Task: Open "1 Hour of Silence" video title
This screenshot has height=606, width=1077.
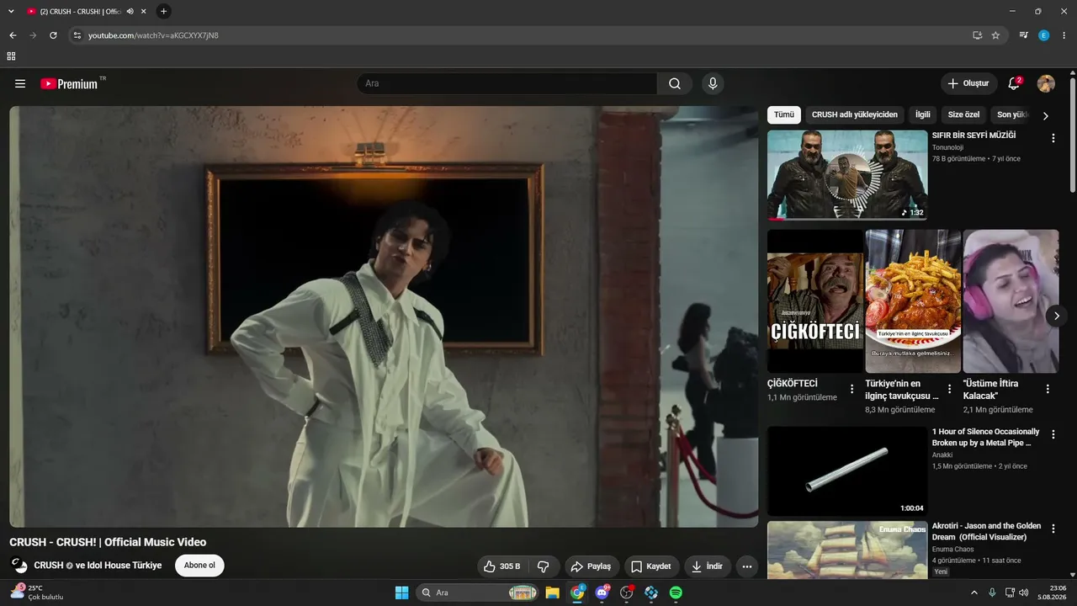Action: click(986, 437)
